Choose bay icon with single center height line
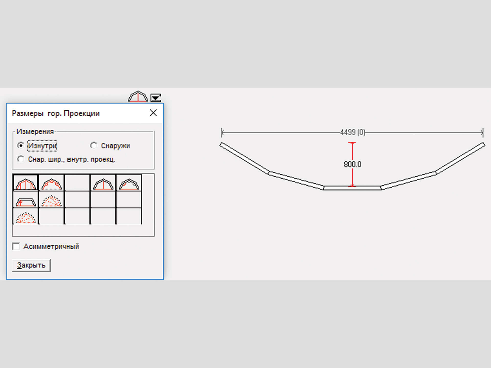Viewport: 491px width, 368px height. (103, 183)
